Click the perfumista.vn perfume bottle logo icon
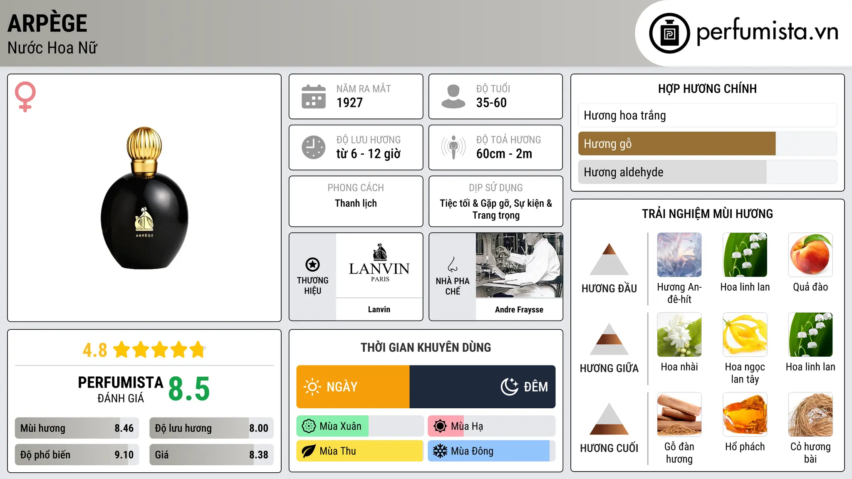The width and height of the screenshot is (852, 479). (669, 33)
